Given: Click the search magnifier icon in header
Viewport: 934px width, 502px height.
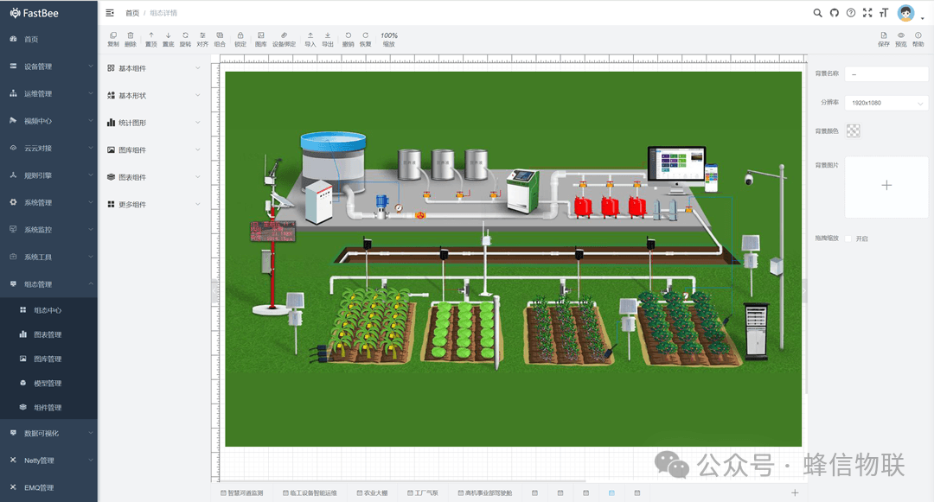Looking at the screenshot, I should 818,12.
